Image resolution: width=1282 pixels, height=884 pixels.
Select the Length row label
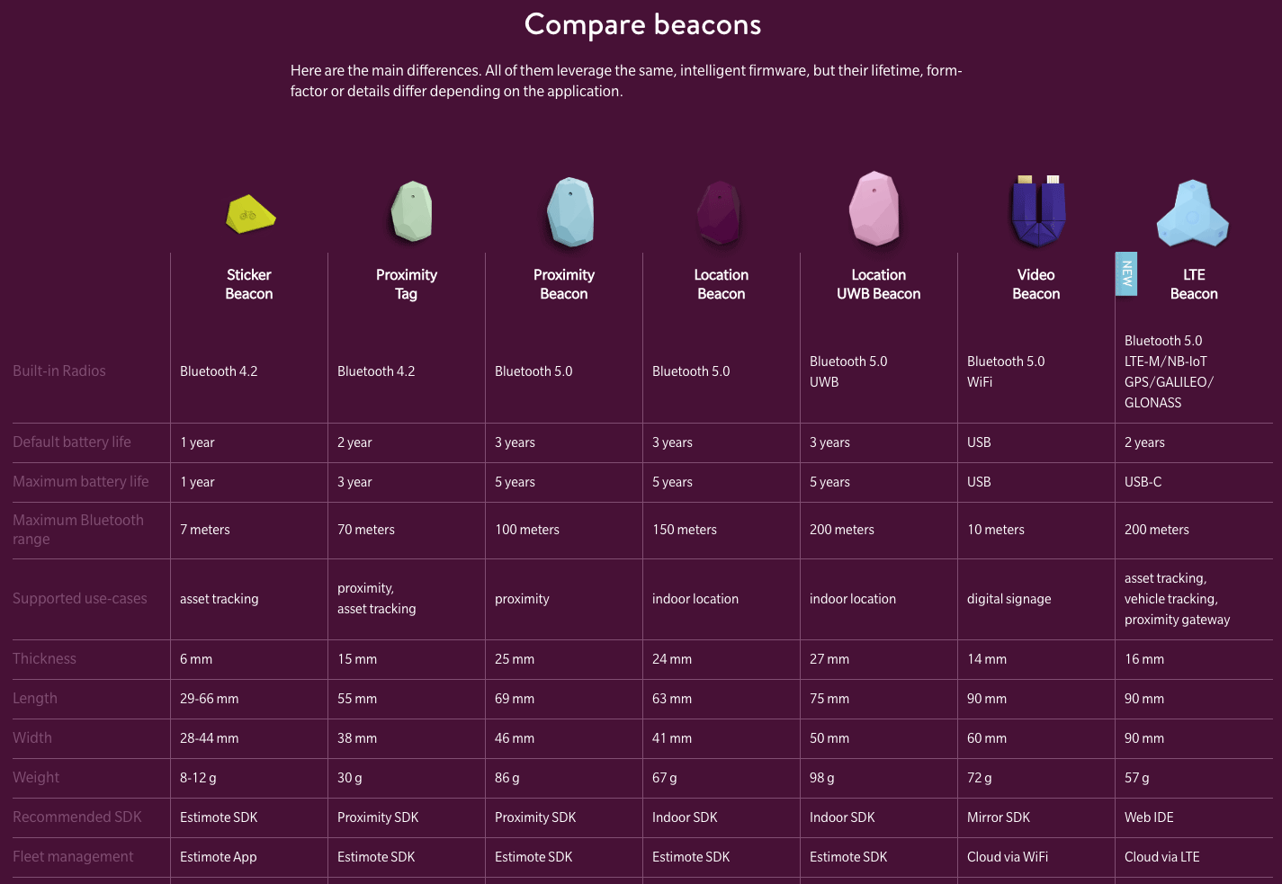click(x=35, y=698)
